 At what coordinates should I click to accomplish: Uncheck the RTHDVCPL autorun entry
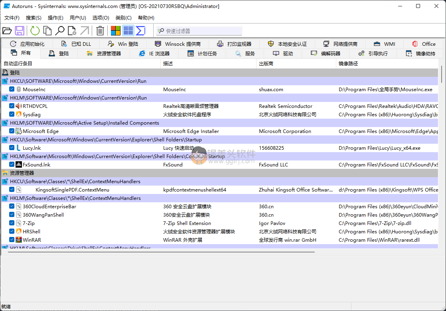[12, 106]
